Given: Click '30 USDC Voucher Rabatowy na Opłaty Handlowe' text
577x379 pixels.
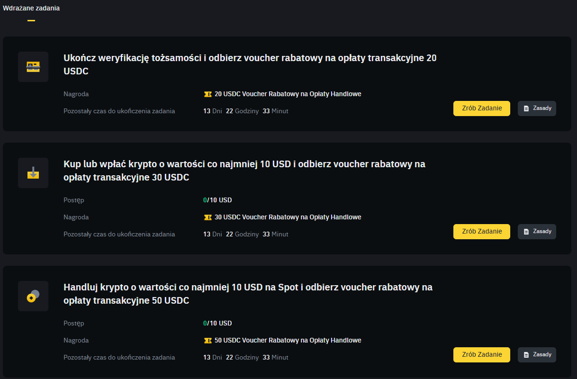Looking at the screenshot, I should coord(288,217).
